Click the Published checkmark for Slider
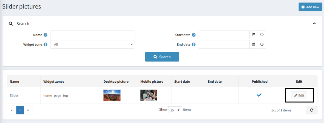324x123 pixels. (x=259, y=95)
